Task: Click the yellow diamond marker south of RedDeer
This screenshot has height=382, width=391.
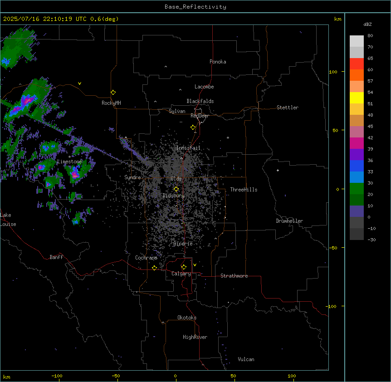Action: (193, 127)
